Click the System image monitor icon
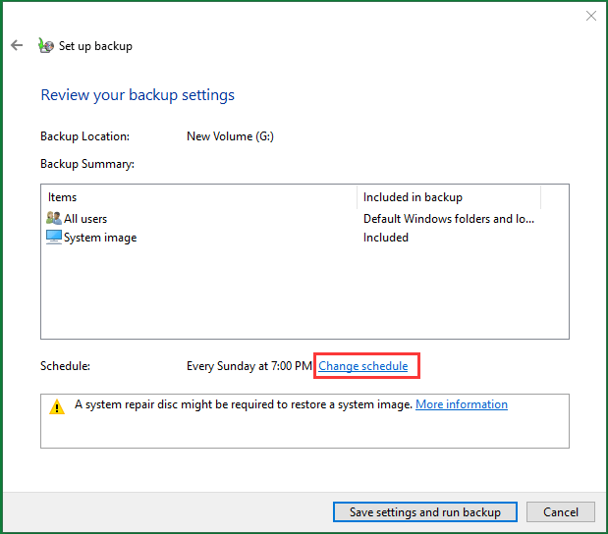608x534 pixels. [53, 238]
